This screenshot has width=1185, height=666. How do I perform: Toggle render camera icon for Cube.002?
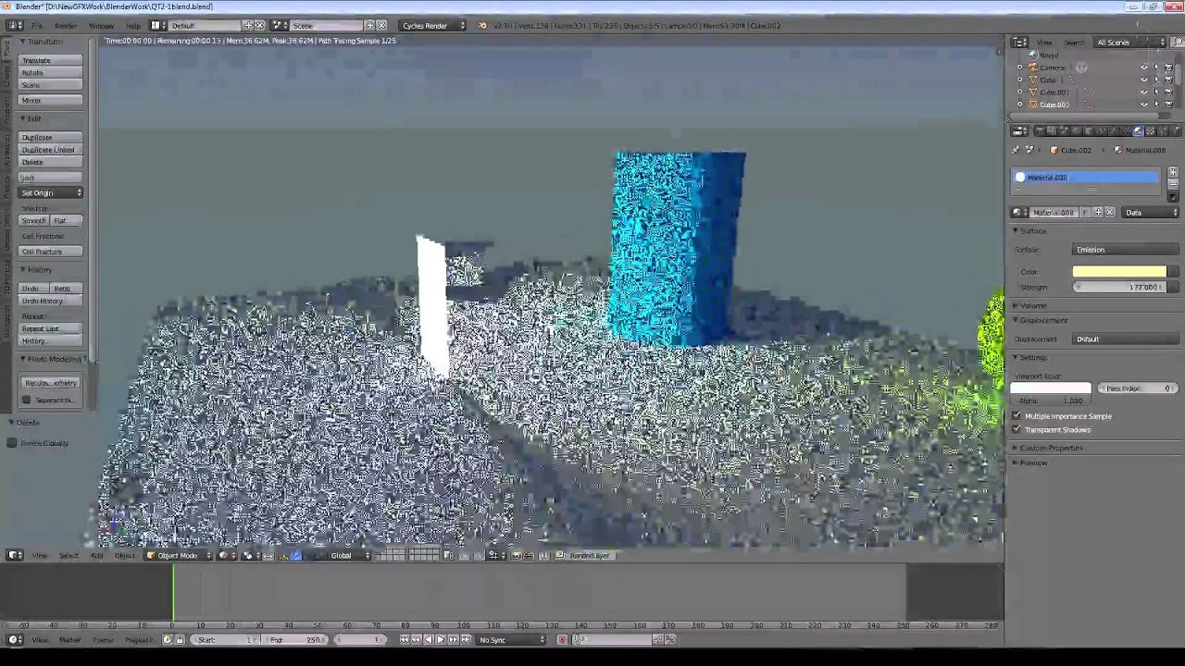(1168, 104)
